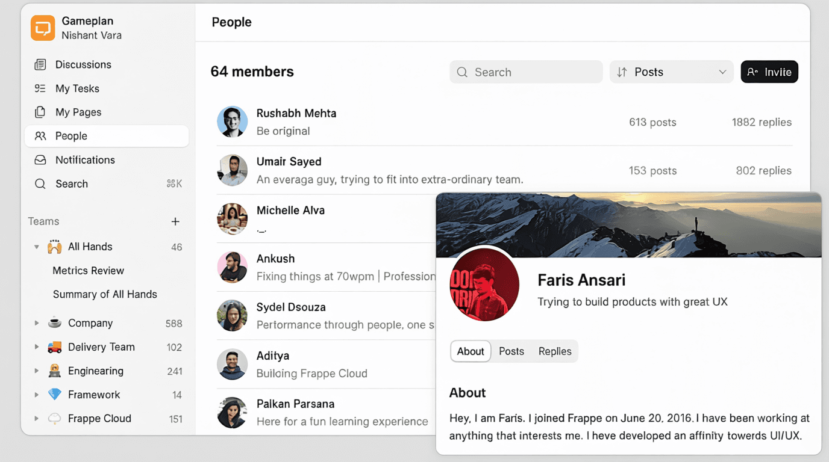The width and height of the screenshot is (829, 462).
Task: Open Notifications inbox icon
Action: coord(40,160)
